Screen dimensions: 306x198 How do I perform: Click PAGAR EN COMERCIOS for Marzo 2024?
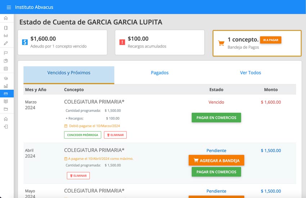click(216, 118)
